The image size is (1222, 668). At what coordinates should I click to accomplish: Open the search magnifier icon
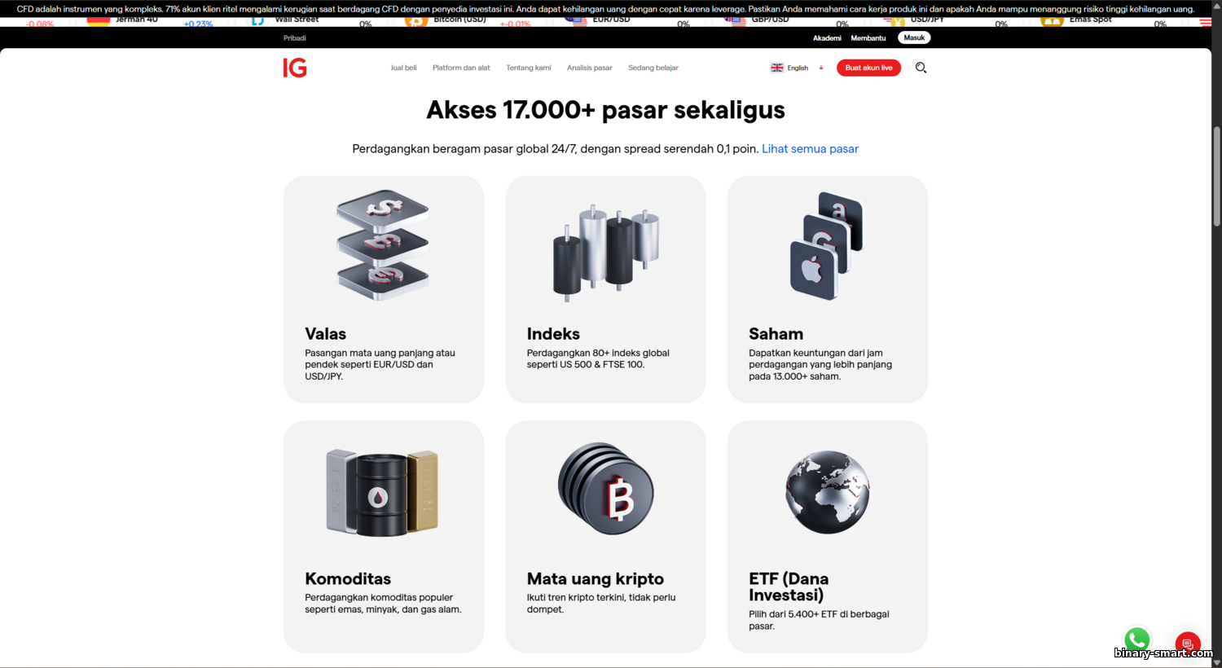click(x=921, y=68)
